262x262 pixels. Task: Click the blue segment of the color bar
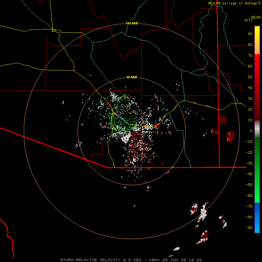(x=257, y=218)
